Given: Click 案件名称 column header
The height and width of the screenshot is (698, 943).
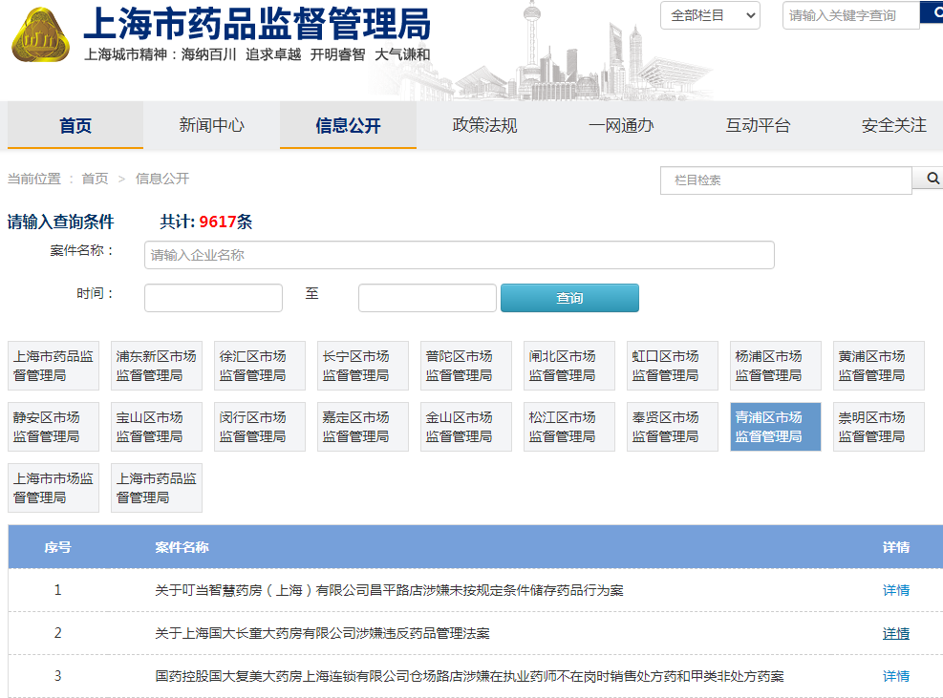Looking at the screenshot, I should pyautogui.click(x=182, y=547).
